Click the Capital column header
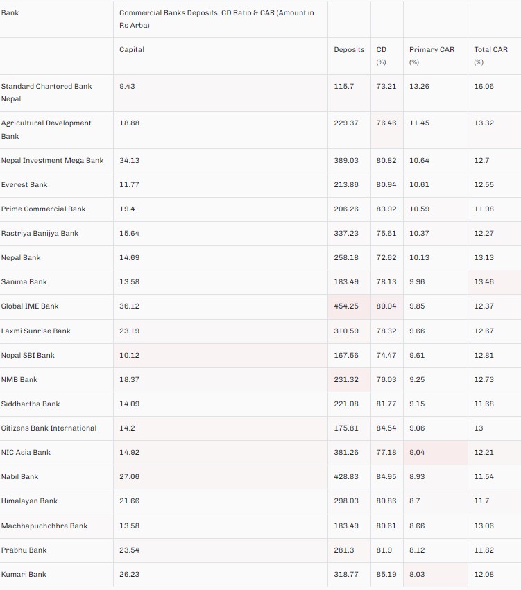 pyautogui.click(x=132, y=50)
